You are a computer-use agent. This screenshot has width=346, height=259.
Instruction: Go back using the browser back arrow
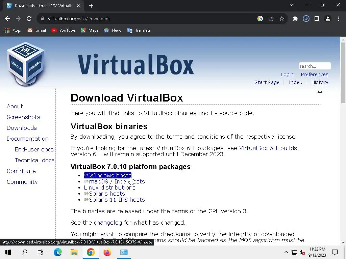click(x=7, y=19)
